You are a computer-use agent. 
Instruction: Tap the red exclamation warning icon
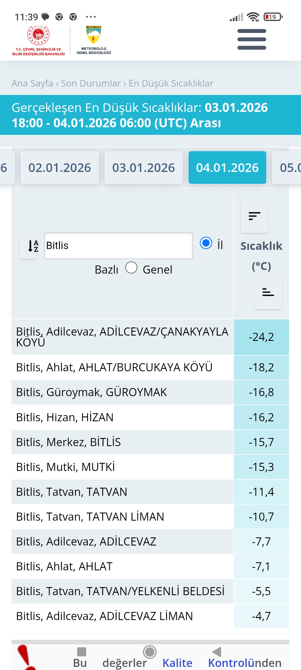(x=26, y=657)
